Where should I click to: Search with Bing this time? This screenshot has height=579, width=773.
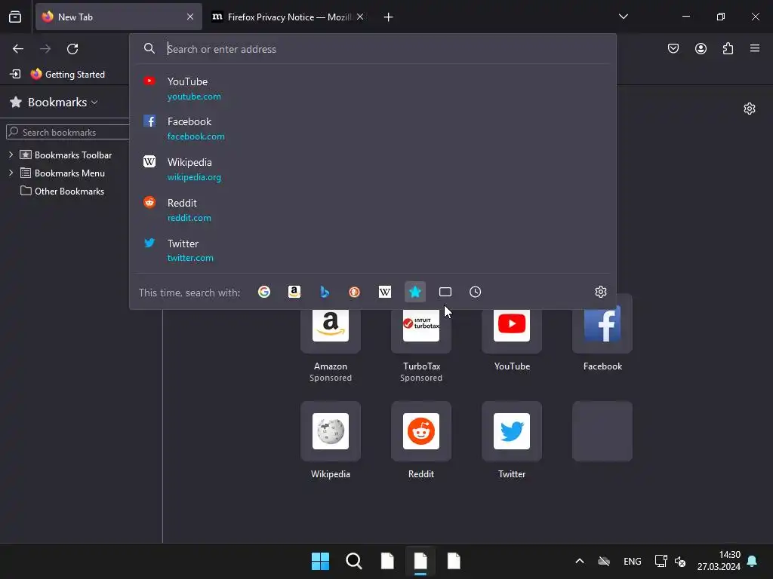(x=325, y=292)
